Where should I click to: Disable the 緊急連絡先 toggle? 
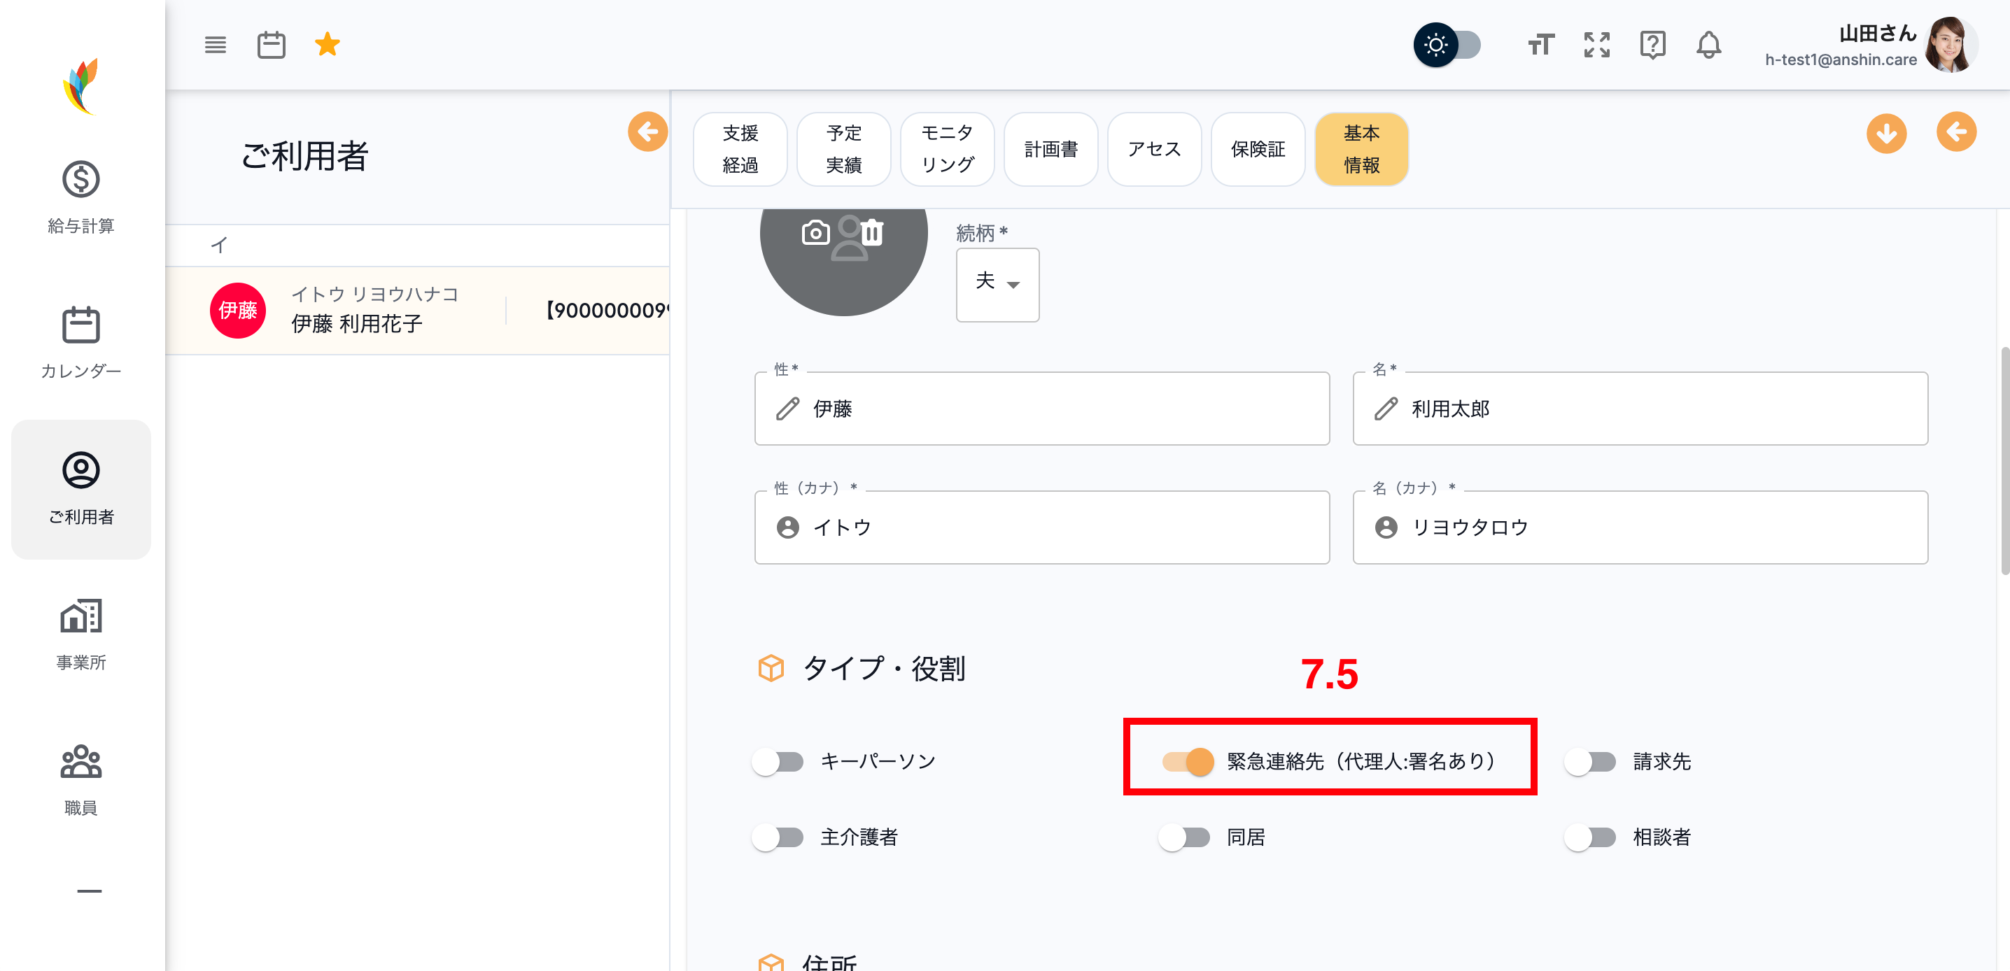(1186, 761)
